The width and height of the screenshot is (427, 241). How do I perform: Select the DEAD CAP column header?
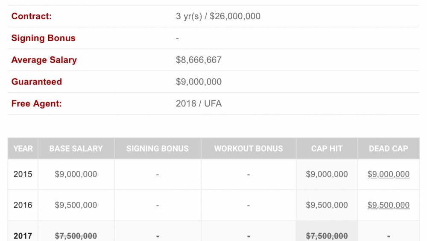tap(388, 149)
